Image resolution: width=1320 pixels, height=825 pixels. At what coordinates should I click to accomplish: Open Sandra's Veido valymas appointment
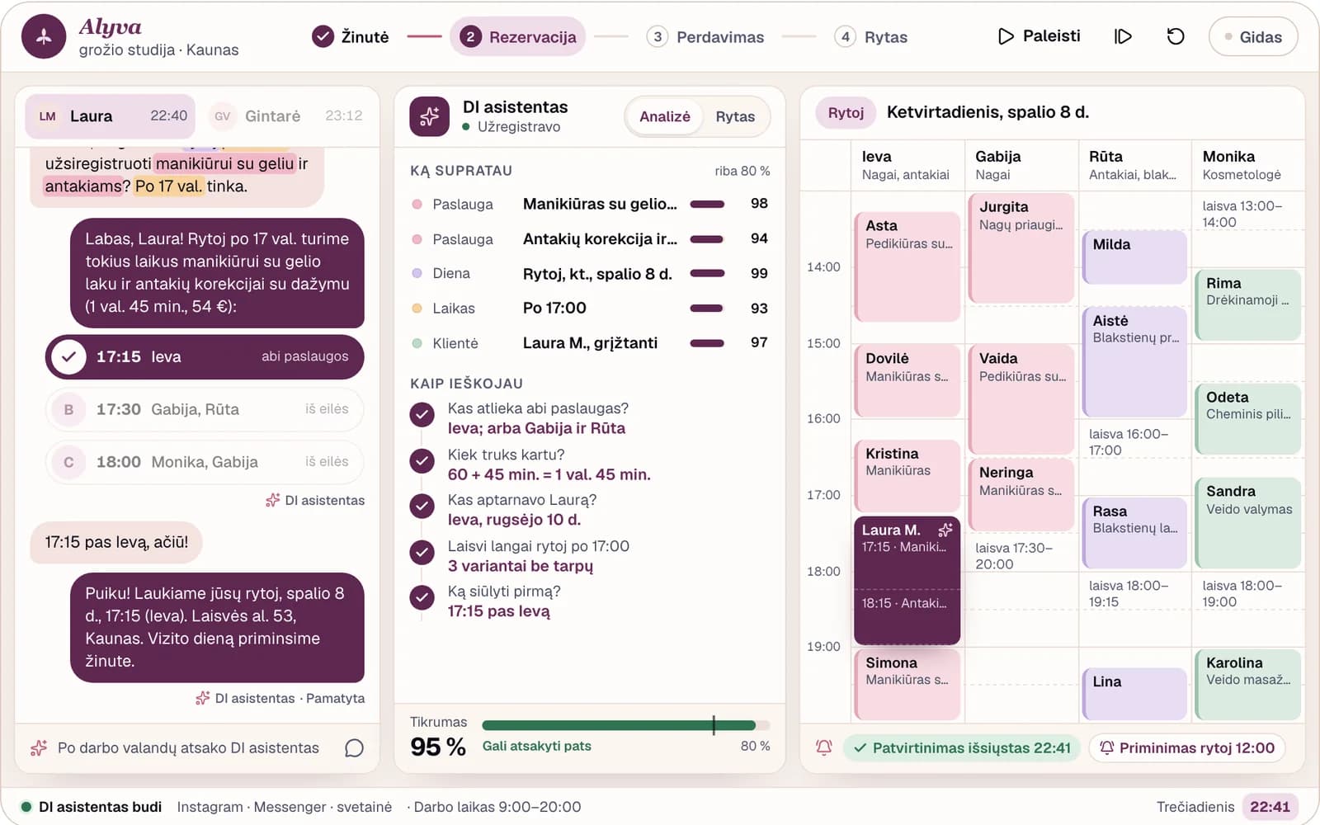tap(1248, 522)
